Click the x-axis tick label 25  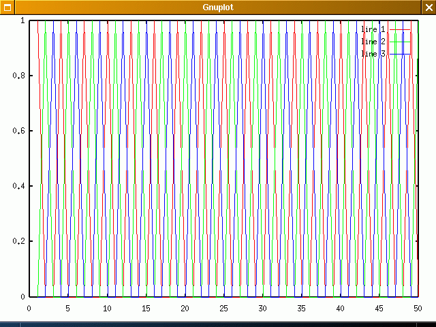[x=223, y=309]
